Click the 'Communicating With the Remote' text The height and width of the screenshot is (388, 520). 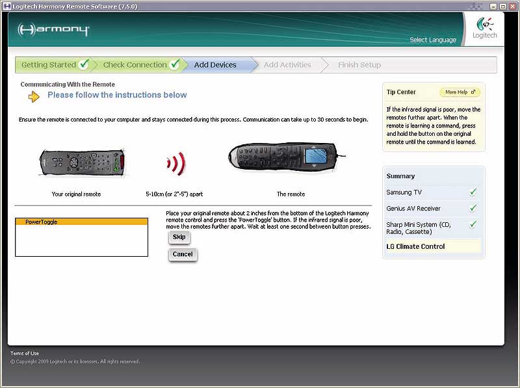click(x=68, y=84)
